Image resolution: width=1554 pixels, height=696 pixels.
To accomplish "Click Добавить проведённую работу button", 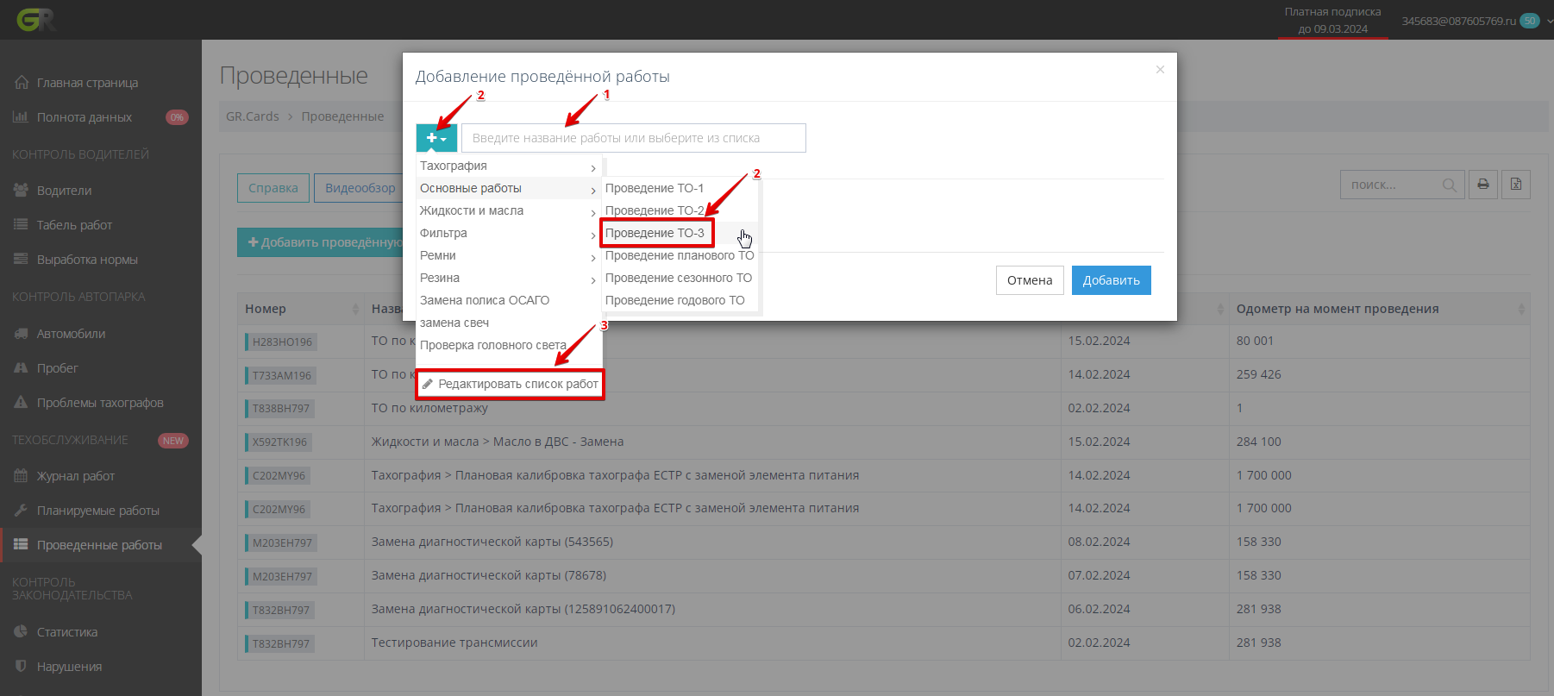I will [321, 242].
